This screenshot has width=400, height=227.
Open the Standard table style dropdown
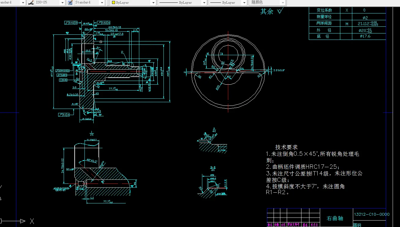pos(102,2)
